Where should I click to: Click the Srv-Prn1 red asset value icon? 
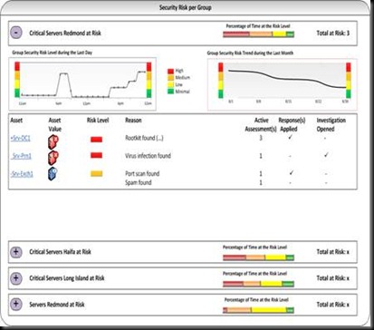53,158
